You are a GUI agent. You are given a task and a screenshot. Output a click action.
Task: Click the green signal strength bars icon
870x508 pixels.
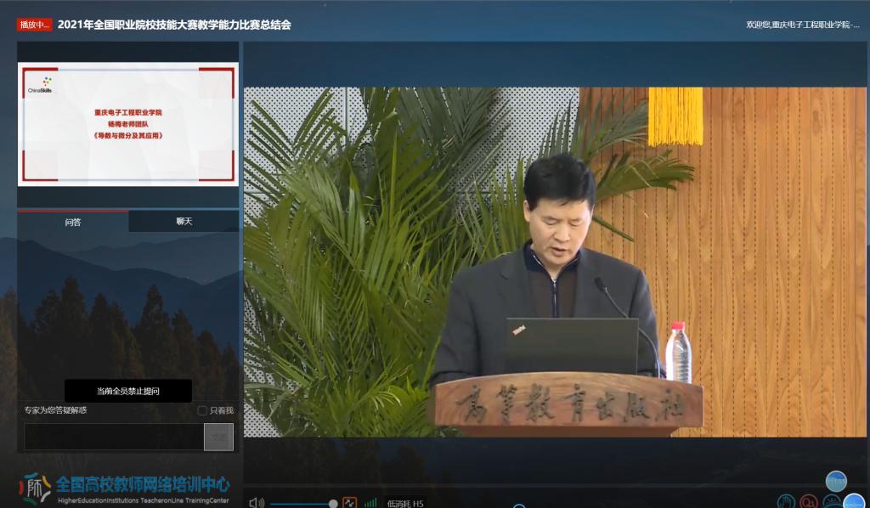(x=370, y=503)
